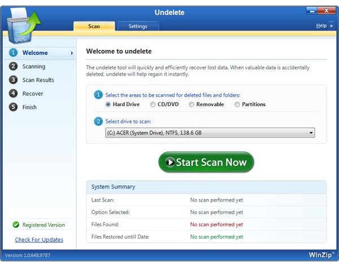339x263 pixels.
Task: Click the Welcome to undelete heading
Action: (119, 51)
